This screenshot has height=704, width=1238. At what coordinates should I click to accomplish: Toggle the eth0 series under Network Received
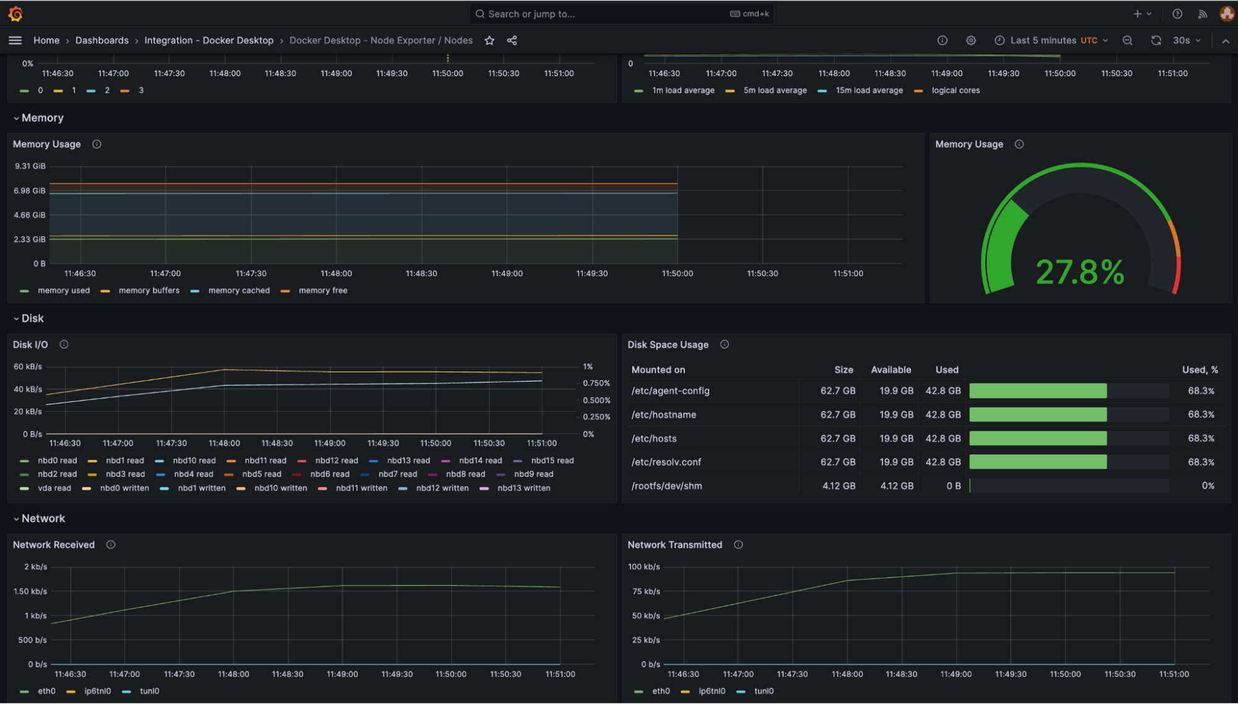(x=46, y=691)
